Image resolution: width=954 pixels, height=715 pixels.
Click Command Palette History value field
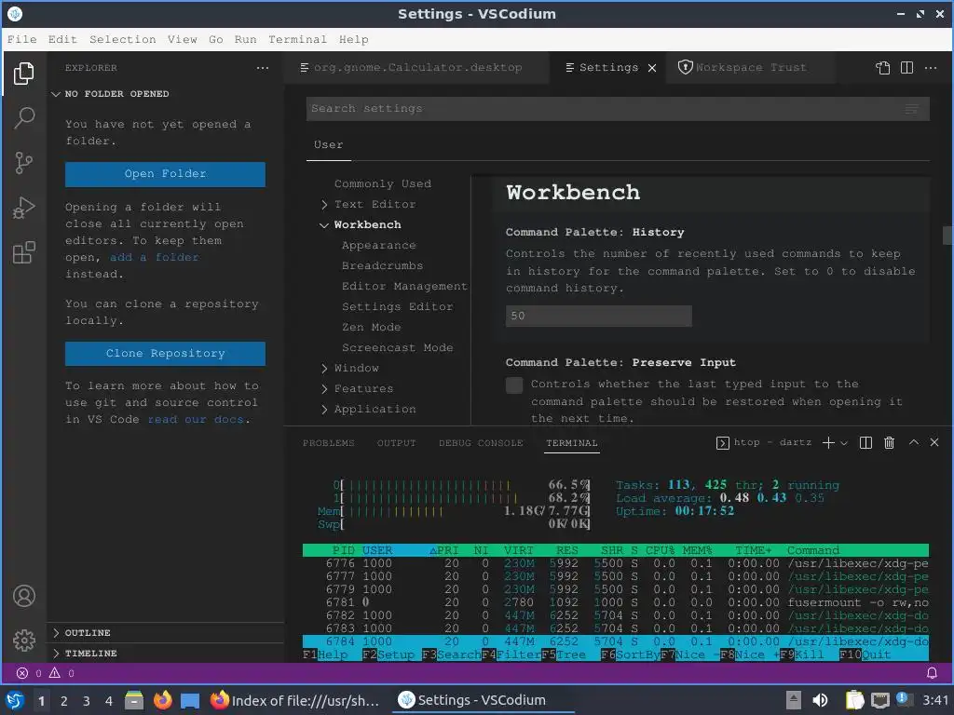click(x=599, y=317)
